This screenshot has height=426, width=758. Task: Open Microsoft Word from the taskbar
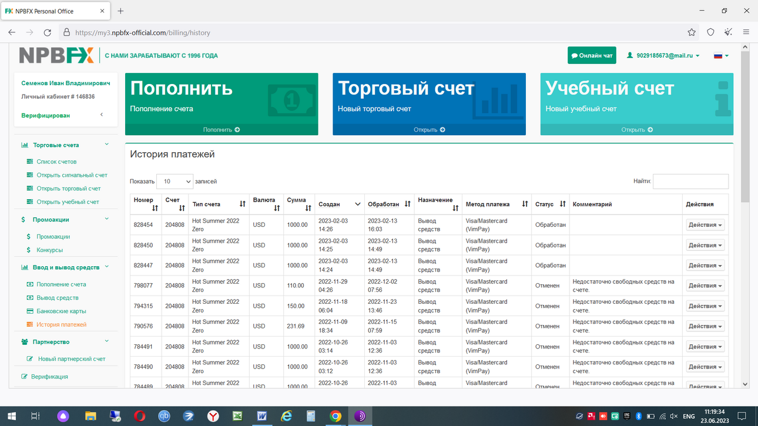tap(261, 416)
